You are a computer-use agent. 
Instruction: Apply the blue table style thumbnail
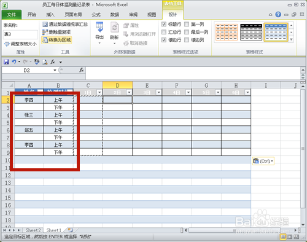[276, 32]
